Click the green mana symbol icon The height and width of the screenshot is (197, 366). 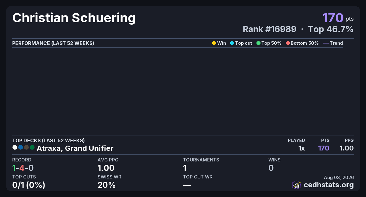[32, 147]
